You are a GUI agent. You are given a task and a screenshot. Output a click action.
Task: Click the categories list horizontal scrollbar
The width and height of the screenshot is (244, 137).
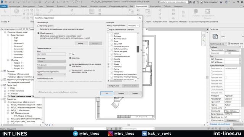click(116, 81)
